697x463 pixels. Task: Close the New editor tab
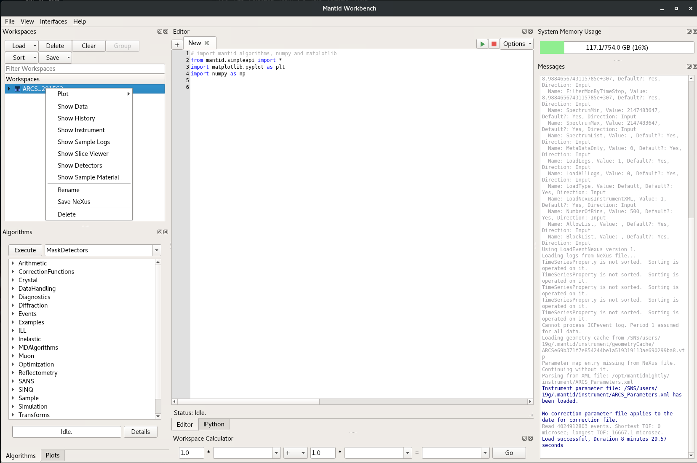[x=207, y=43]
